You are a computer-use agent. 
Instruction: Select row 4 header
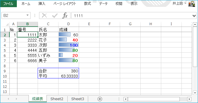[5, 45]
